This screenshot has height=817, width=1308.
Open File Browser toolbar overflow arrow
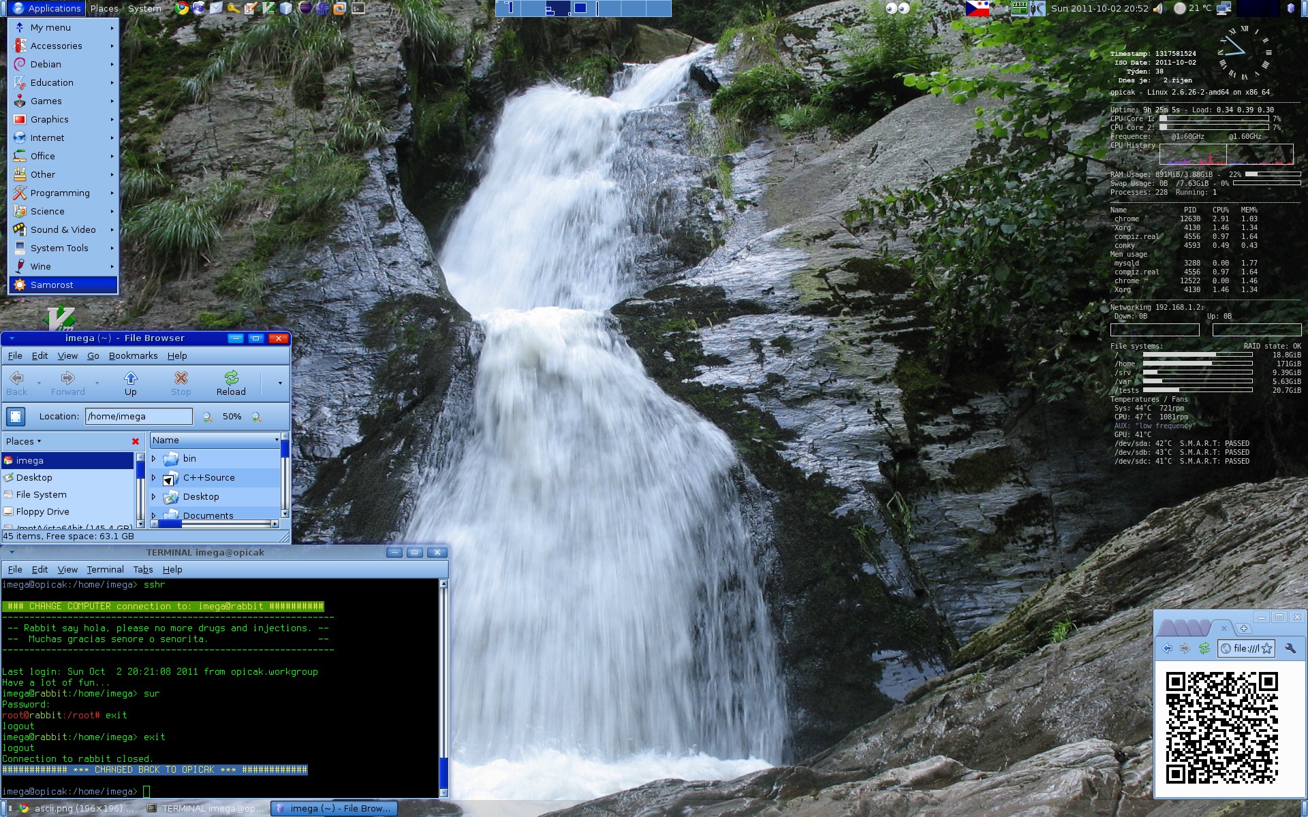pyautogui.click(x=280, y=383)
